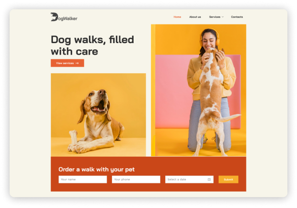Click the arrow icon in View services
Viewport: 297px width, 208px height.
(77, 63)
